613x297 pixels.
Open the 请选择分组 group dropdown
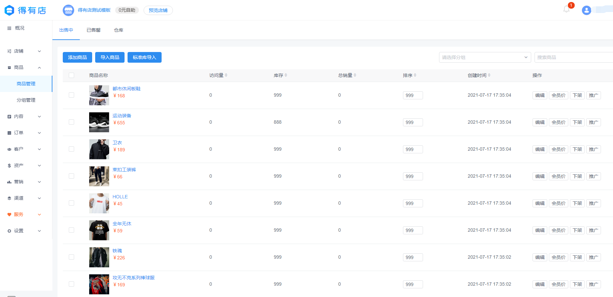click(484, 57)
